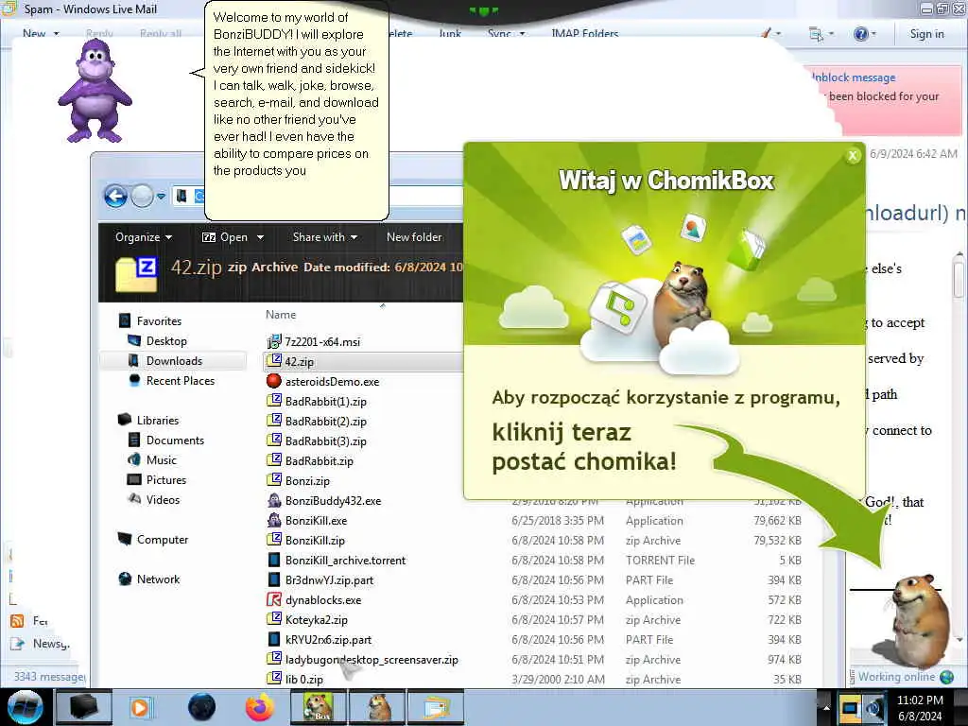Go back in the Explorer window

click(115, 197)
